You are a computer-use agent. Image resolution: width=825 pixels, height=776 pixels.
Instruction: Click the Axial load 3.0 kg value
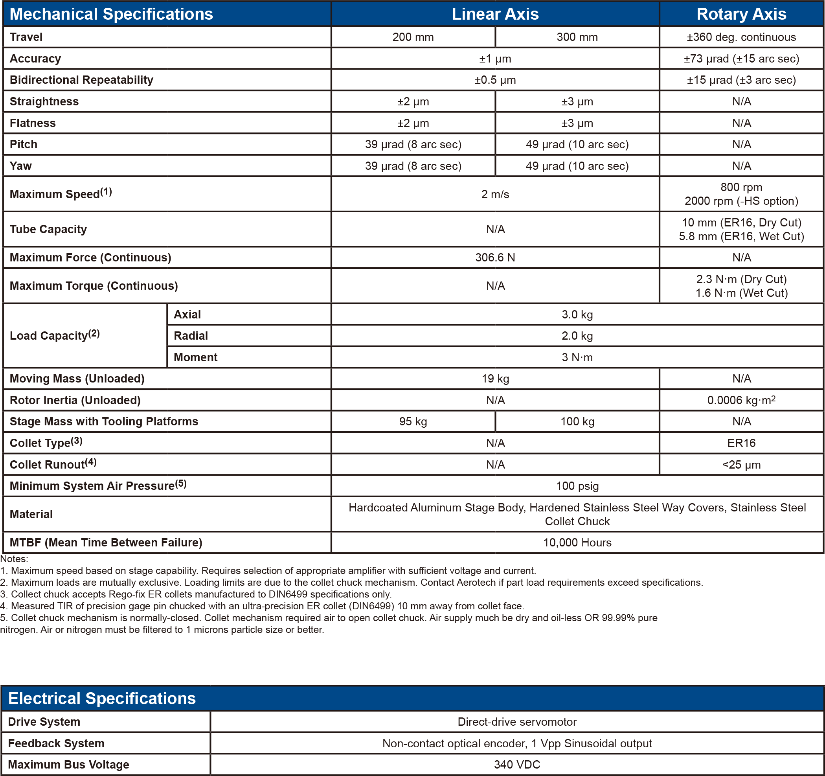[577, 314]
